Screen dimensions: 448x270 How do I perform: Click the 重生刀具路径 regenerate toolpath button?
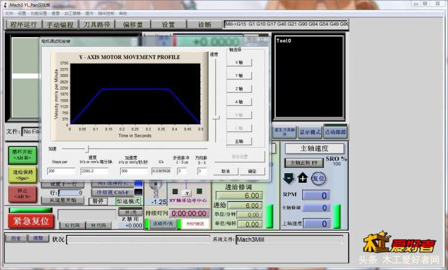(x=284, y=132)
